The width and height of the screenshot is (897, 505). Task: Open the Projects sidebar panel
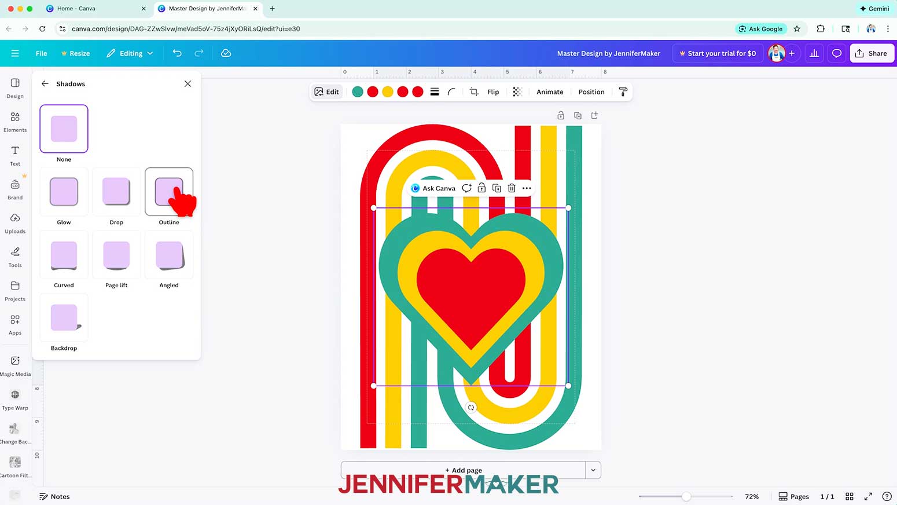15,291
